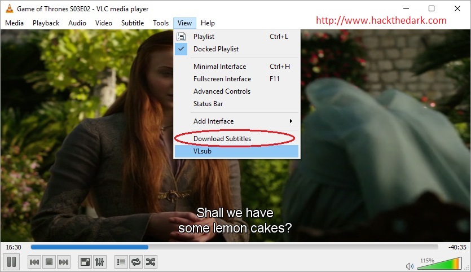
Task: Select Fullscreen Interface menu entry
Action: pyautogui.click(x=237, y=79)
